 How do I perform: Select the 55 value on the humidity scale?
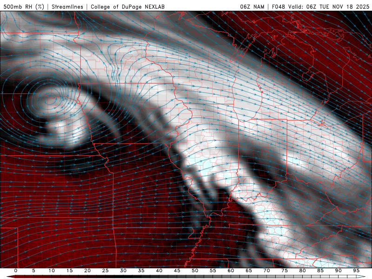(x=213, y=271)
